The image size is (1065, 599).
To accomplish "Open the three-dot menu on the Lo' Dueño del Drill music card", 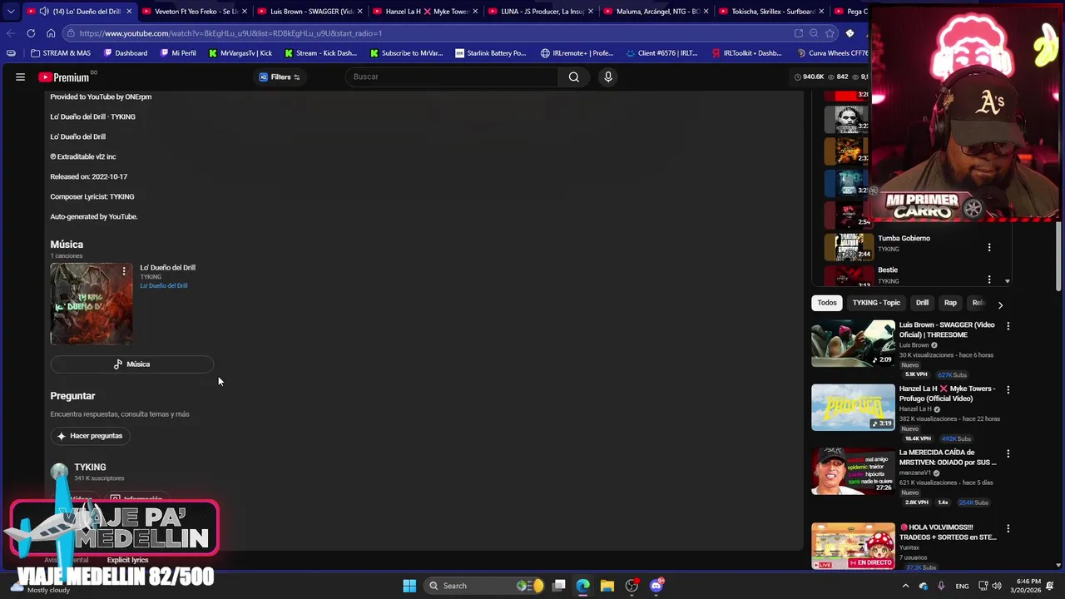I will pyautogui.click(x=124, y=271).
